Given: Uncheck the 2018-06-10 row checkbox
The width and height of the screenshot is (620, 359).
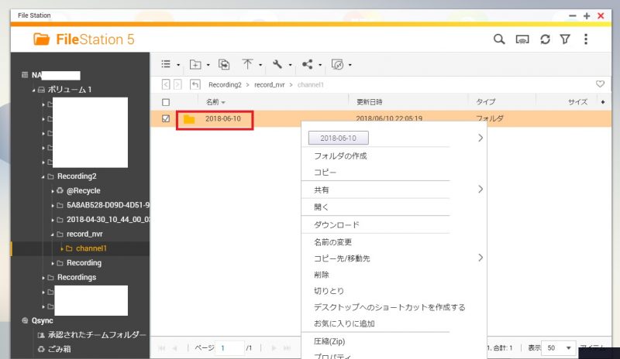Looking at the screenshot, I should [166, 118].
